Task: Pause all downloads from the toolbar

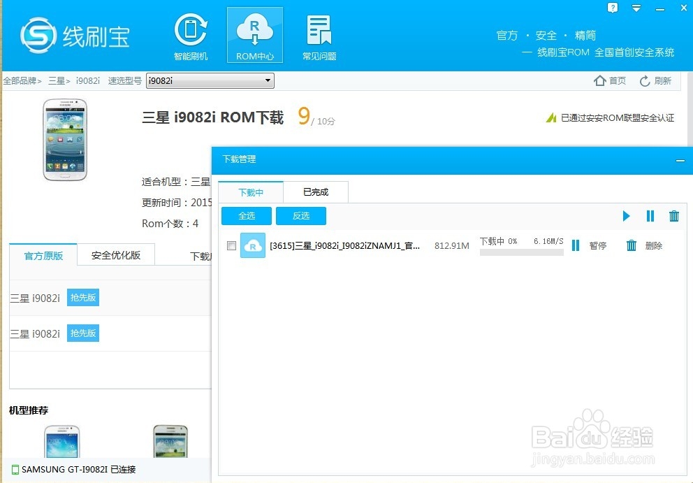Action: (x=650, y=216)
